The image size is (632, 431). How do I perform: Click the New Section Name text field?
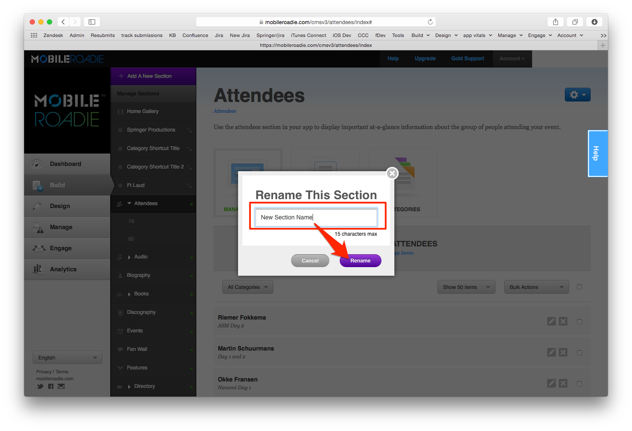click(x=316, y=217)
